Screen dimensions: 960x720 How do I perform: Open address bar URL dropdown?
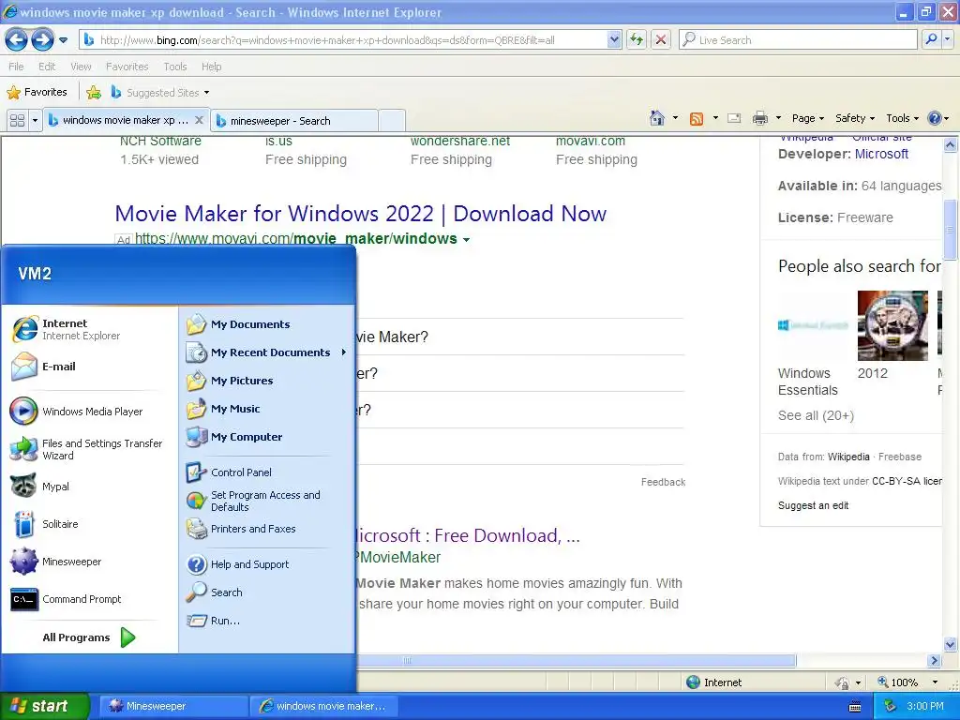click(614, 40)
